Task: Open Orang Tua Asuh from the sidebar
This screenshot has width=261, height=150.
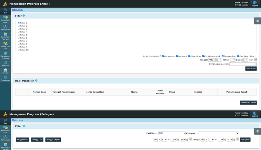Action: tap(5, 45)
